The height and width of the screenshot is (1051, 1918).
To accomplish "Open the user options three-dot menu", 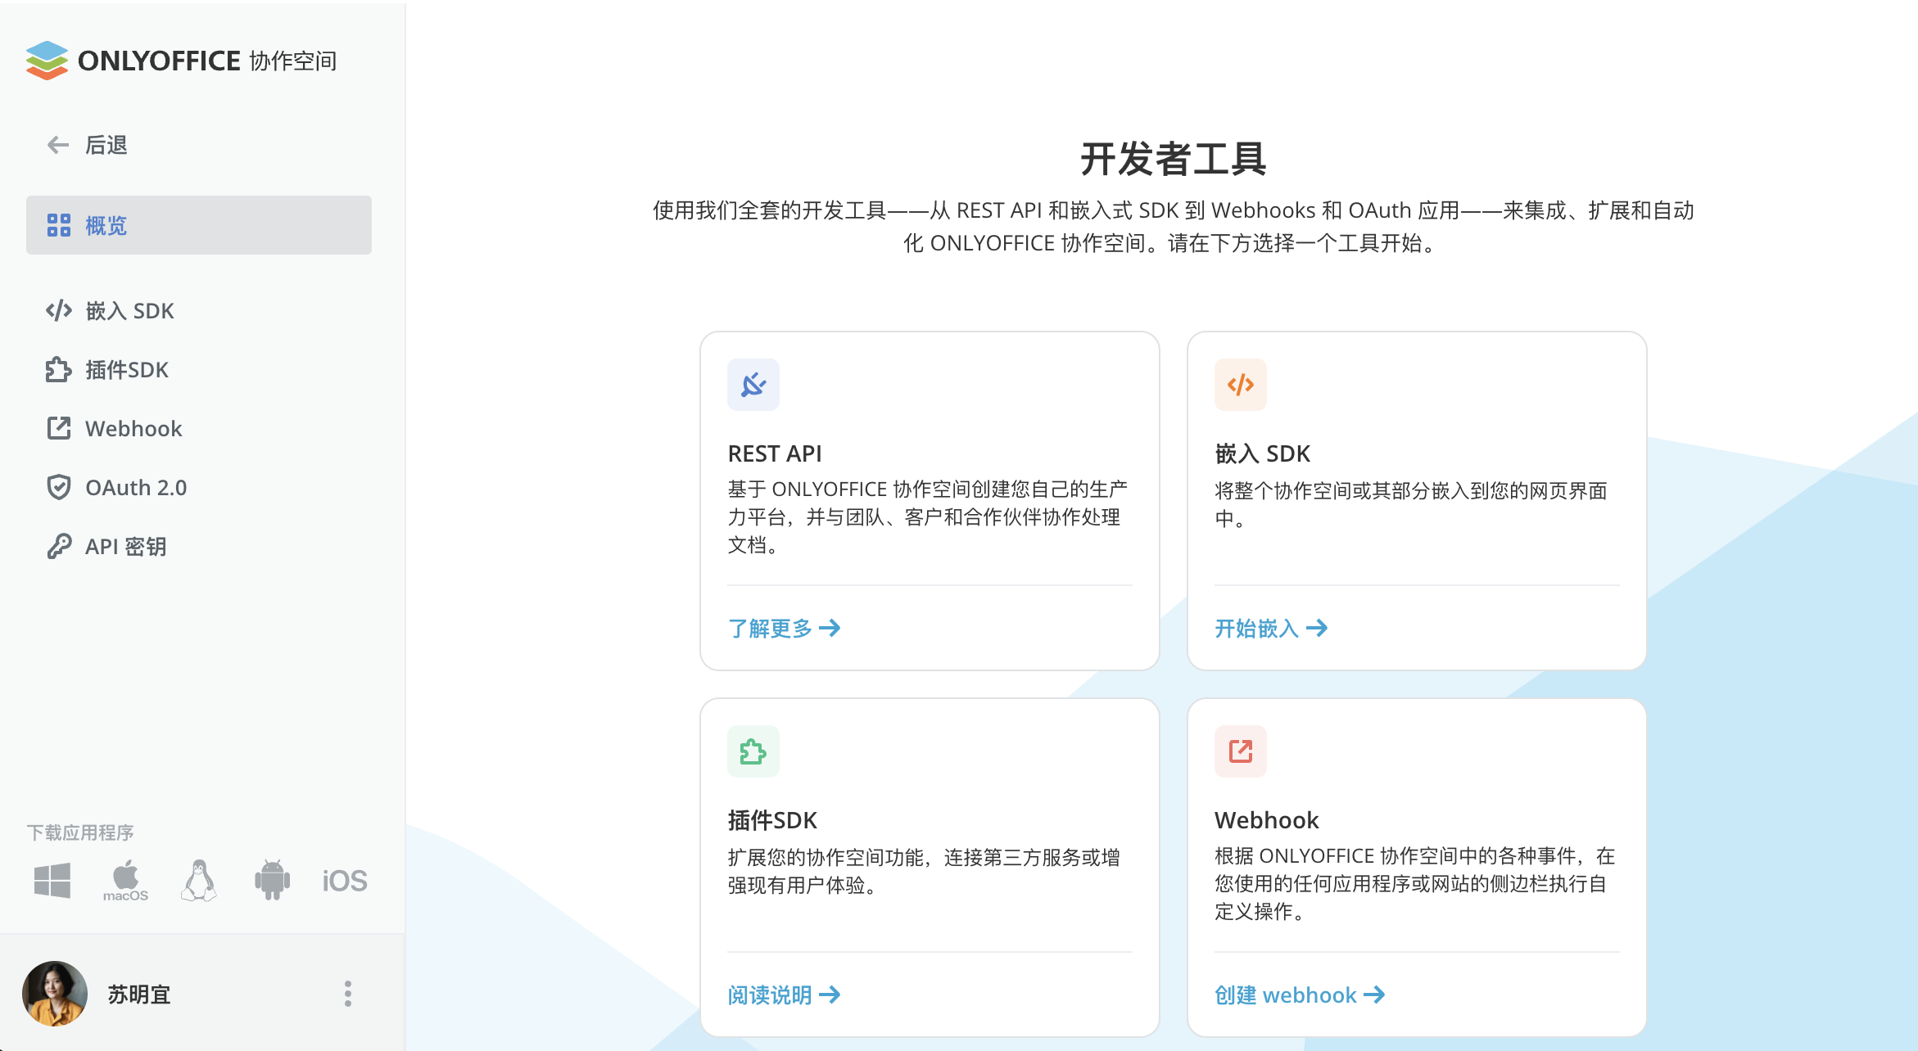I will point(348,994).
